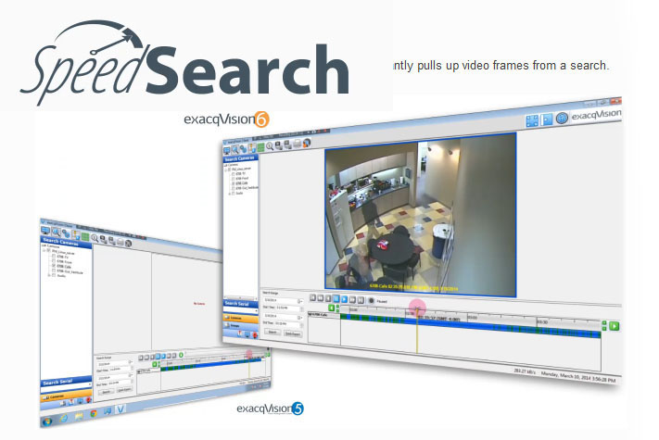Click the help question-mark icon beside exacqVision logo

click(x=562, y=119)
